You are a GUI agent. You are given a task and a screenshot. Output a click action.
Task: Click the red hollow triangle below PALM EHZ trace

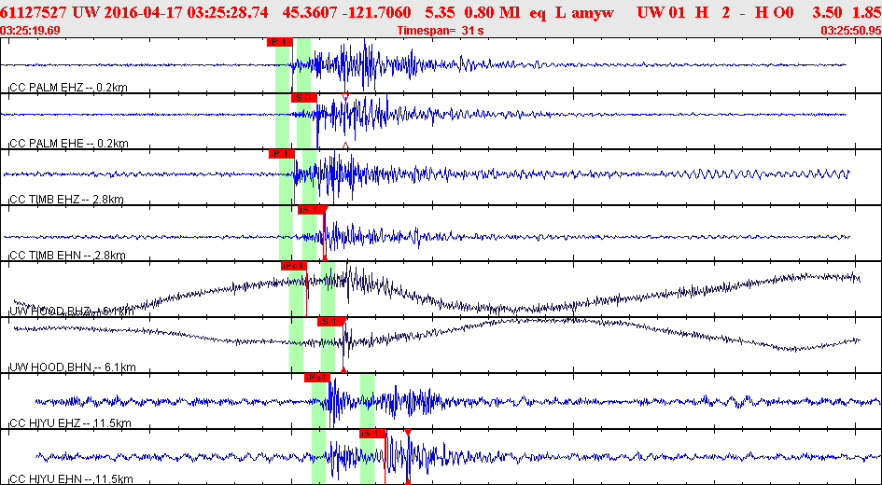click(x=345, y=97)
